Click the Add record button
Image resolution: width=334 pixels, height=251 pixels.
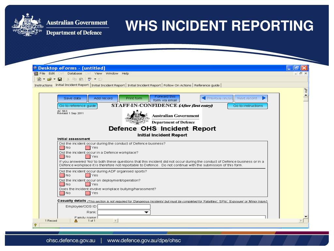click(103, 98)
